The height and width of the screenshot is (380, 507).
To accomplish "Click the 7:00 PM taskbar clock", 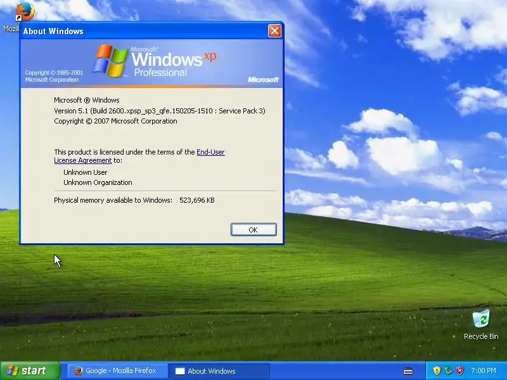I will 484,370.
